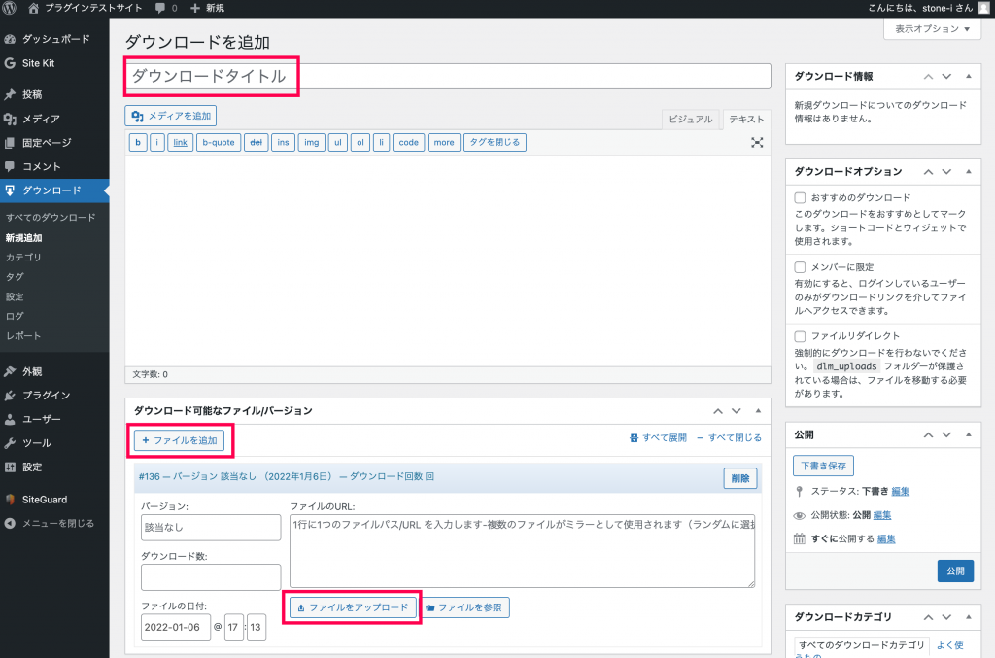The image size is (995, 658).
Task: Collapse ダウンロードカテゴリ panel triangle
Action: pyautogui.click(x=969, y=617)
